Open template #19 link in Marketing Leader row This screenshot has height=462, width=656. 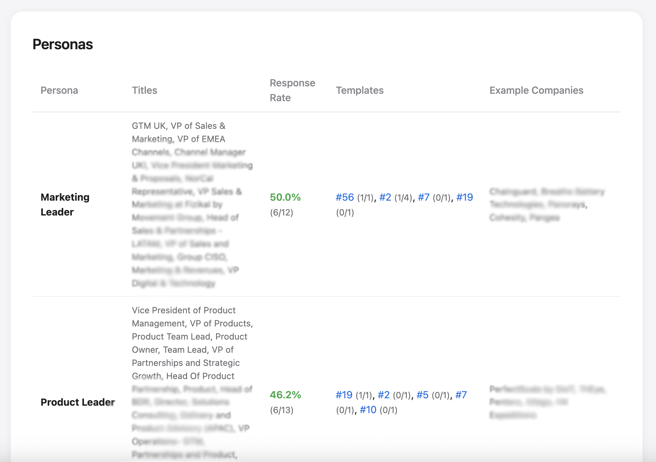465,197
